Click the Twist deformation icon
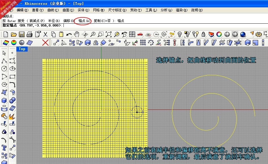This screenshot has width=268, height=164. coord(183,43)
